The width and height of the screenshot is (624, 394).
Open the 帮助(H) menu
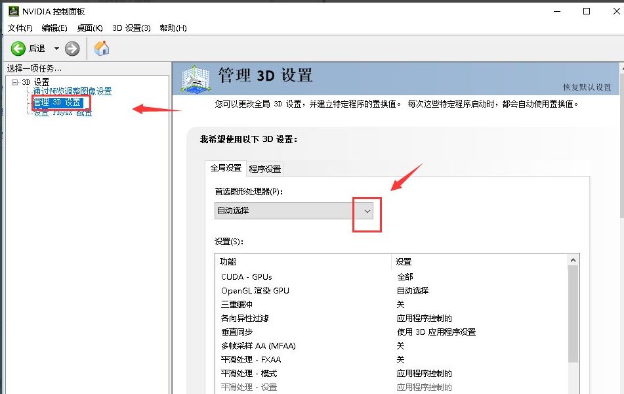[x=173, y=28]
